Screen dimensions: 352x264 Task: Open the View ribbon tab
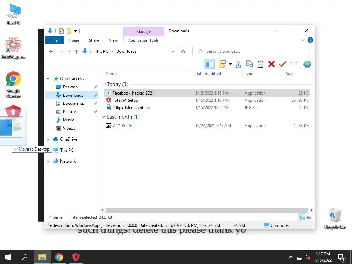coord(113,40)
